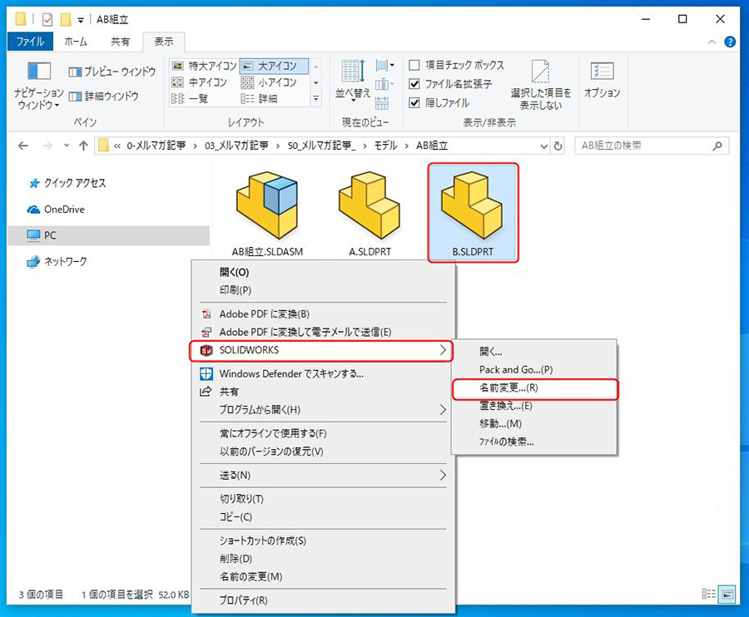Click the help question mark icon
Image resolution: width=749 pixels, height=617 pixels.
pos(730,41)
